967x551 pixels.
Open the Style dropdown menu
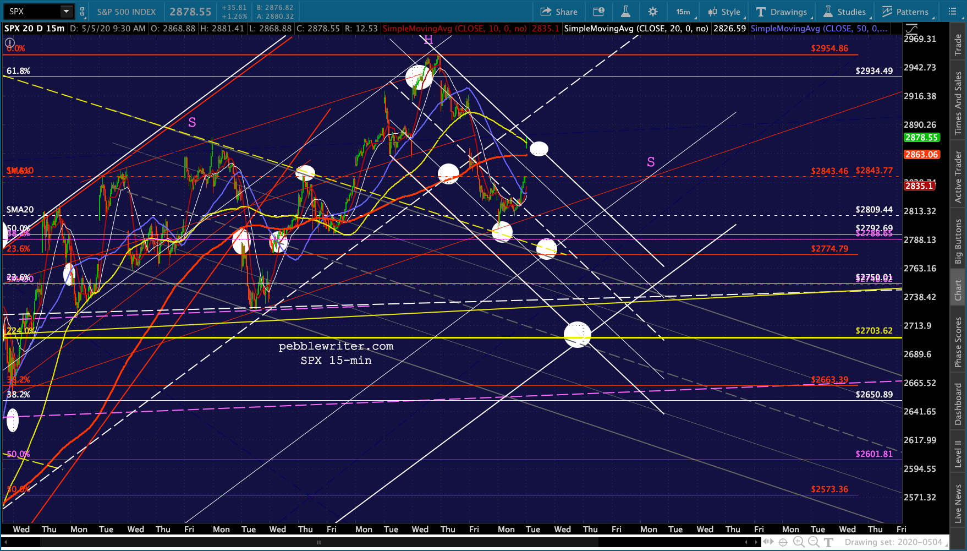point(725,12)
